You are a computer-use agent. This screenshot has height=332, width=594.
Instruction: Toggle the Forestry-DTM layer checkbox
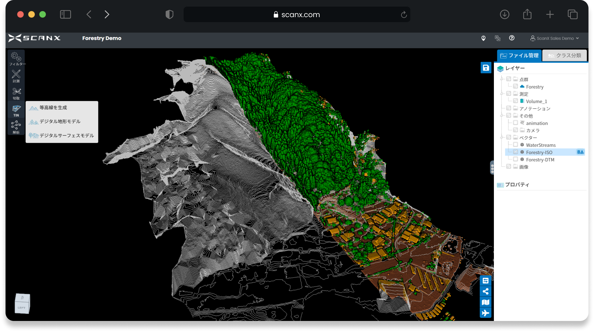point(515,159)
